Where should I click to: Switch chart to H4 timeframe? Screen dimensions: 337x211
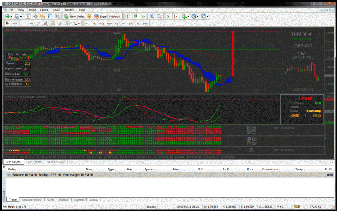point(123,24)
